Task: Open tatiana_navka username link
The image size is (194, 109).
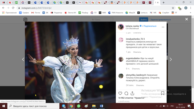Action: coord(132,26)
